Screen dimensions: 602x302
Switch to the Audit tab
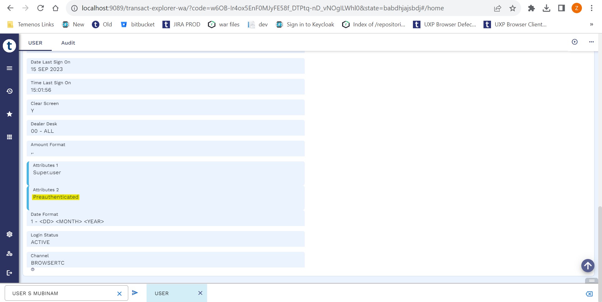click(68, 43)
